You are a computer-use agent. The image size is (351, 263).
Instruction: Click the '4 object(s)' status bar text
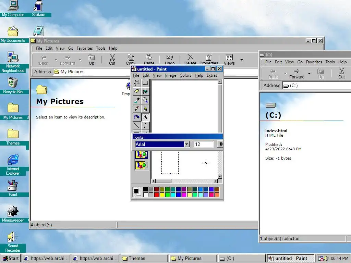41,225
